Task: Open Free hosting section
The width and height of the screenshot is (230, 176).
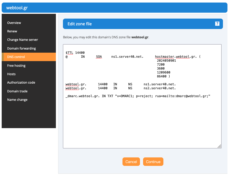Action: (x=16, y=66)
